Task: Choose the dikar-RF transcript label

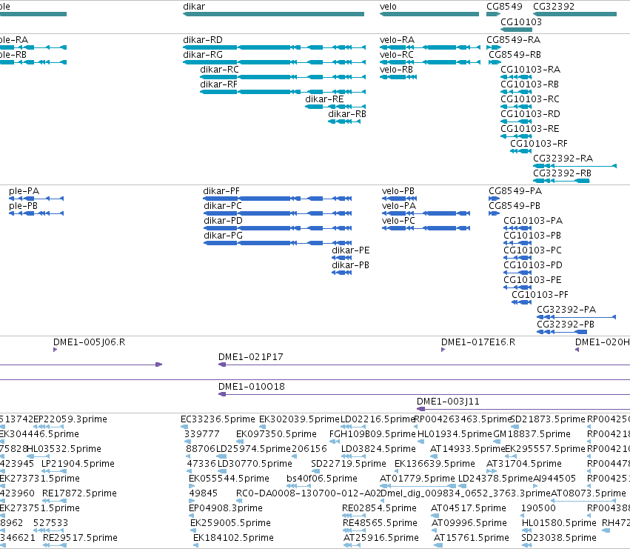Action: [218, 84]
